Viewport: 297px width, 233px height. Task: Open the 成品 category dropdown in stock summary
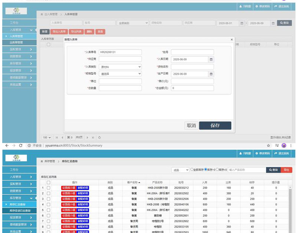click(180, 170)
